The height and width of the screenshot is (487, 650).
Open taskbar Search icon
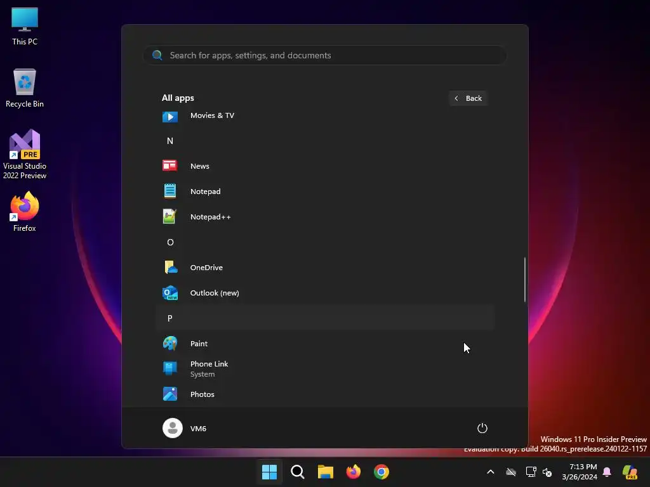pyautogui.click(x=298, y=472)
